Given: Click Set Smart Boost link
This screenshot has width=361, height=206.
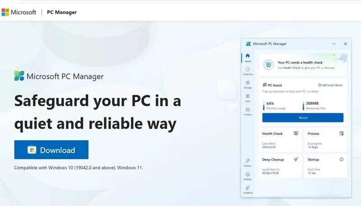Looking at the screenshot, I should (x=330, y=85).
